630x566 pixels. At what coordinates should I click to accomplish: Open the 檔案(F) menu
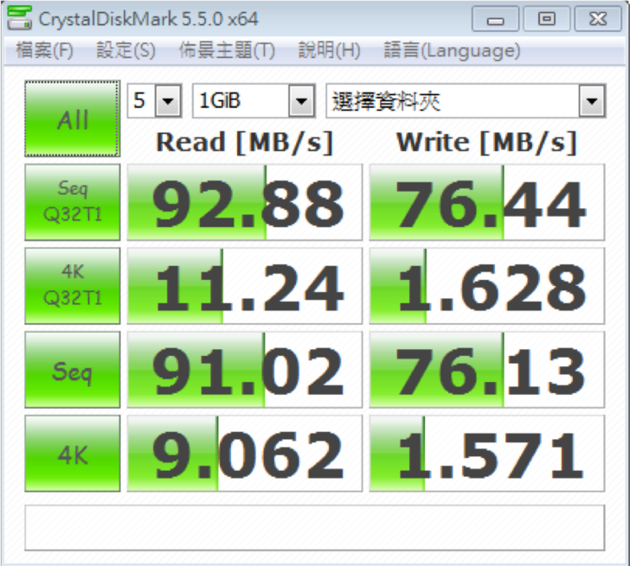44,50
